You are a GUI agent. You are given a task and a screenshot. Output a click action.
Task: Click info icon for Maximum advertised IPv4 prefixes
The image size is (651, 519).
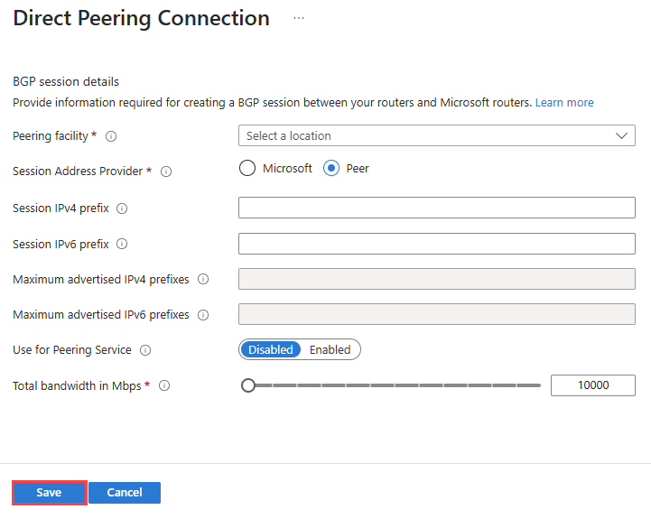point(202,280)
